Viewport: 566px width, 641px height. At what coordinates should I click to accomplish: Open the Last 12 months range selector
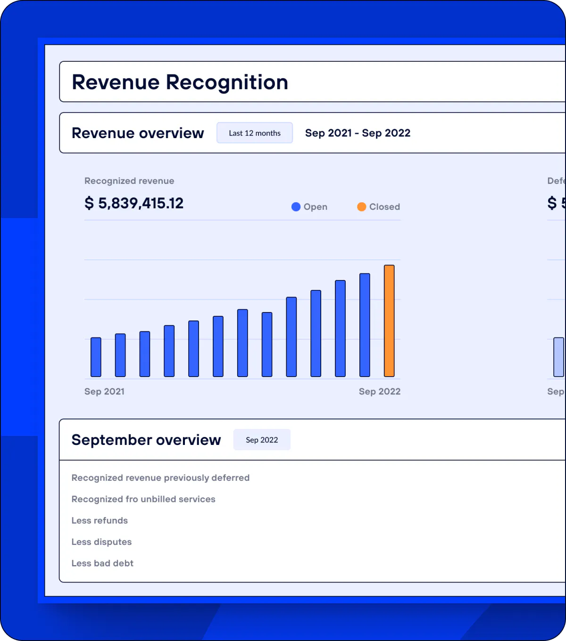click(x=254, y=132)
